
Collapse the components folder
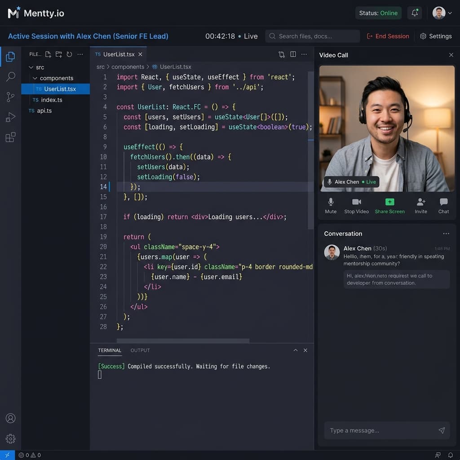tap(35, 78)
